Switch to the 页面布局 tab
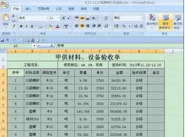Image resolution: width=185 pixels, height=137 pixels. click(43, 9)
